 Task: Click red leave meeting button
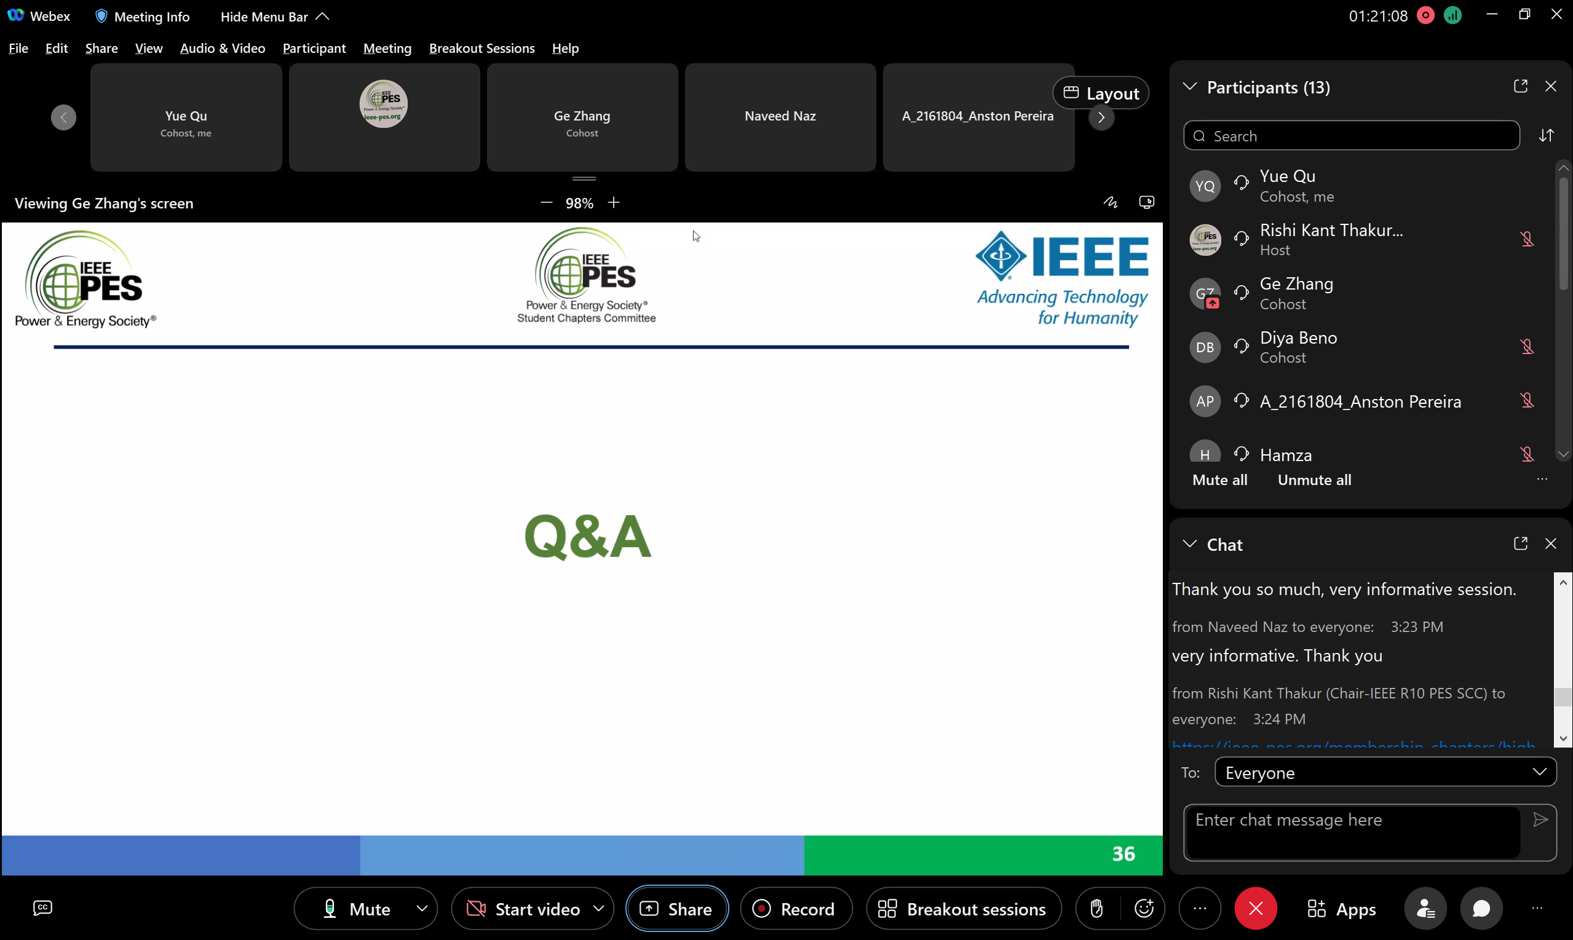pos(1256,908)
